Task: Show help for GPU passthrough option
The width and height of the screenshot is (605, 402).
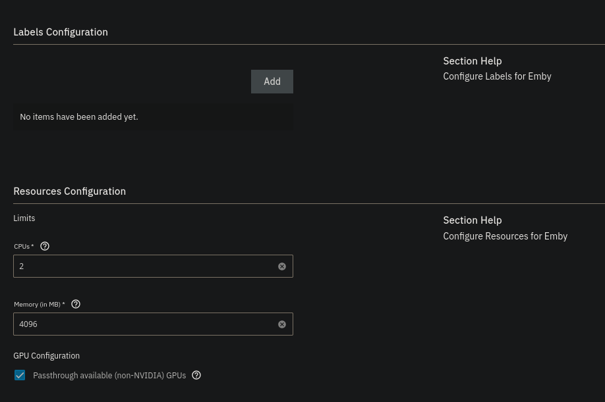Action: (x=196, y=375)
